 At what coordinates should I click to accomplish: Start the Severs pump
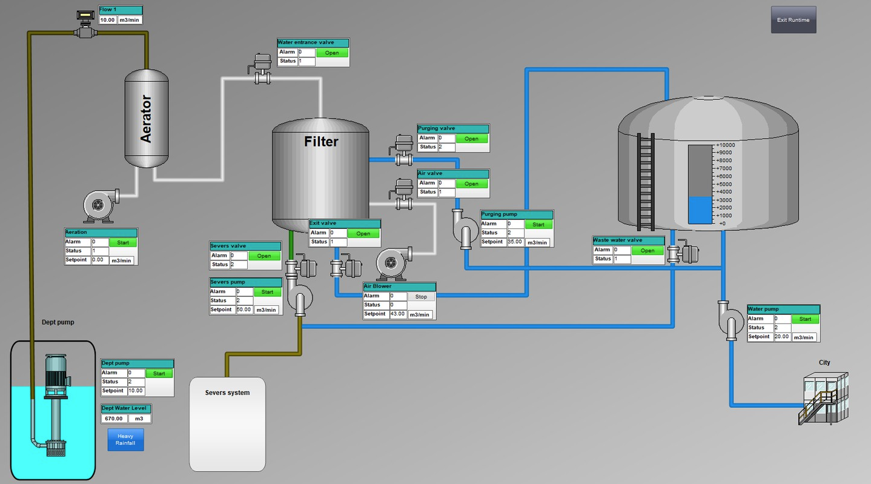coord(268,292)
